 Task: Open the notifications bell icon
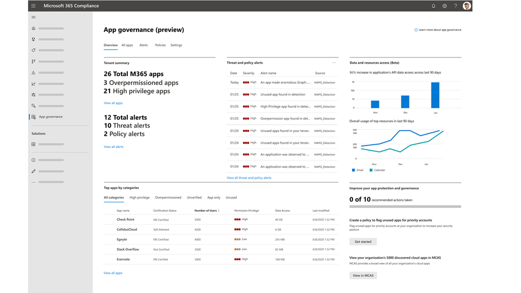point(433,6)
